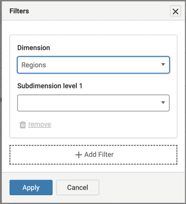Click the down arrow in the Regions dropdown
Image resolution: width=186 pixels, height=204 pixels.
[163, 64]
